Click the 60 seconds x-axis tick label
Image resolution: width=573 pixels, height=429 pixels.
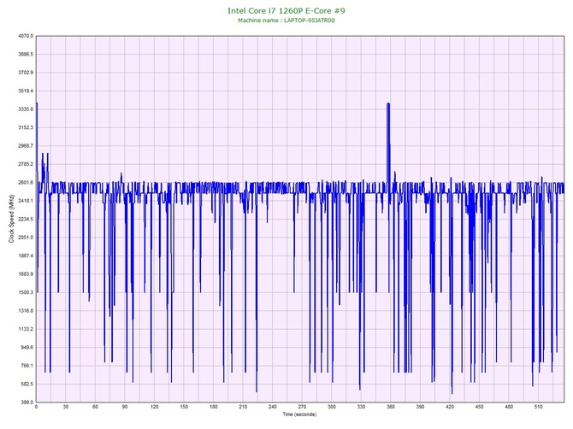(x=95, y=407)
